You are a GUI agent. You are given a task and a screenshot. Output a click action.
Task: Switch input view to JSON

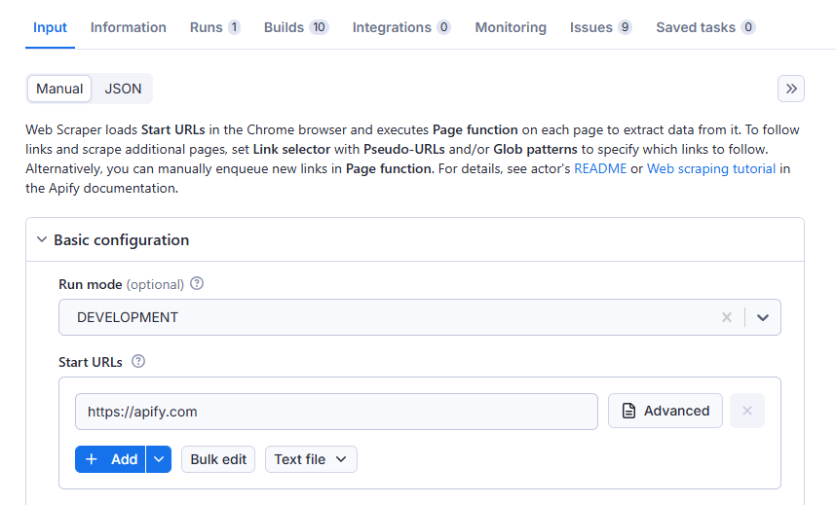124,89
